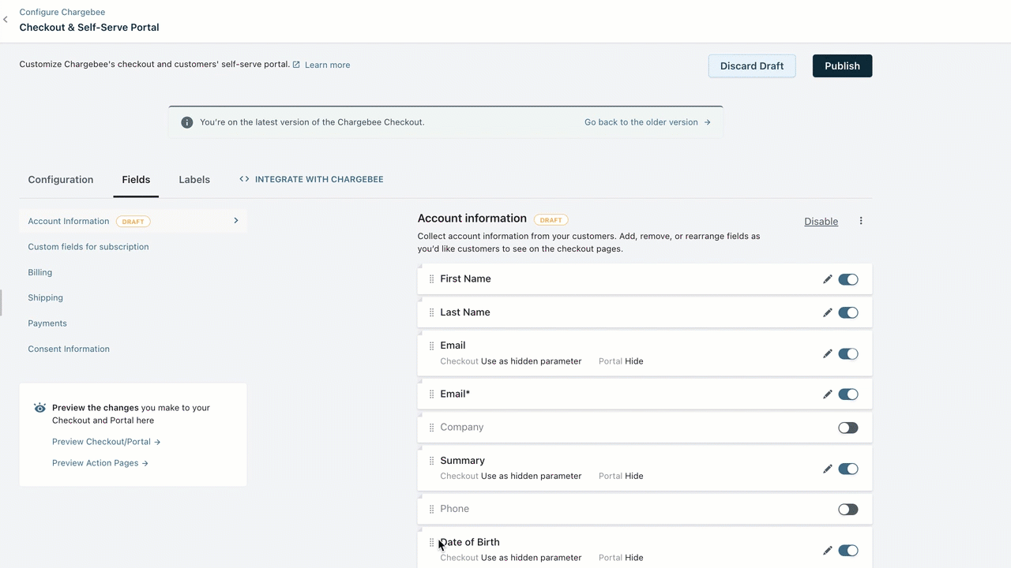The width and height of the screenshot is (1011, 568).
Task: Disable the Email* field toggle
Action: (x=848, y=394)
